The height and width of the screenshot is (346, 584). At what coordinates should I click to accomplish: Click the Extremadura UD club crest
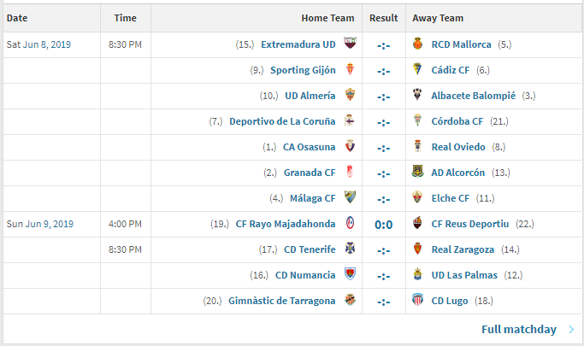[x=350, y=44]
